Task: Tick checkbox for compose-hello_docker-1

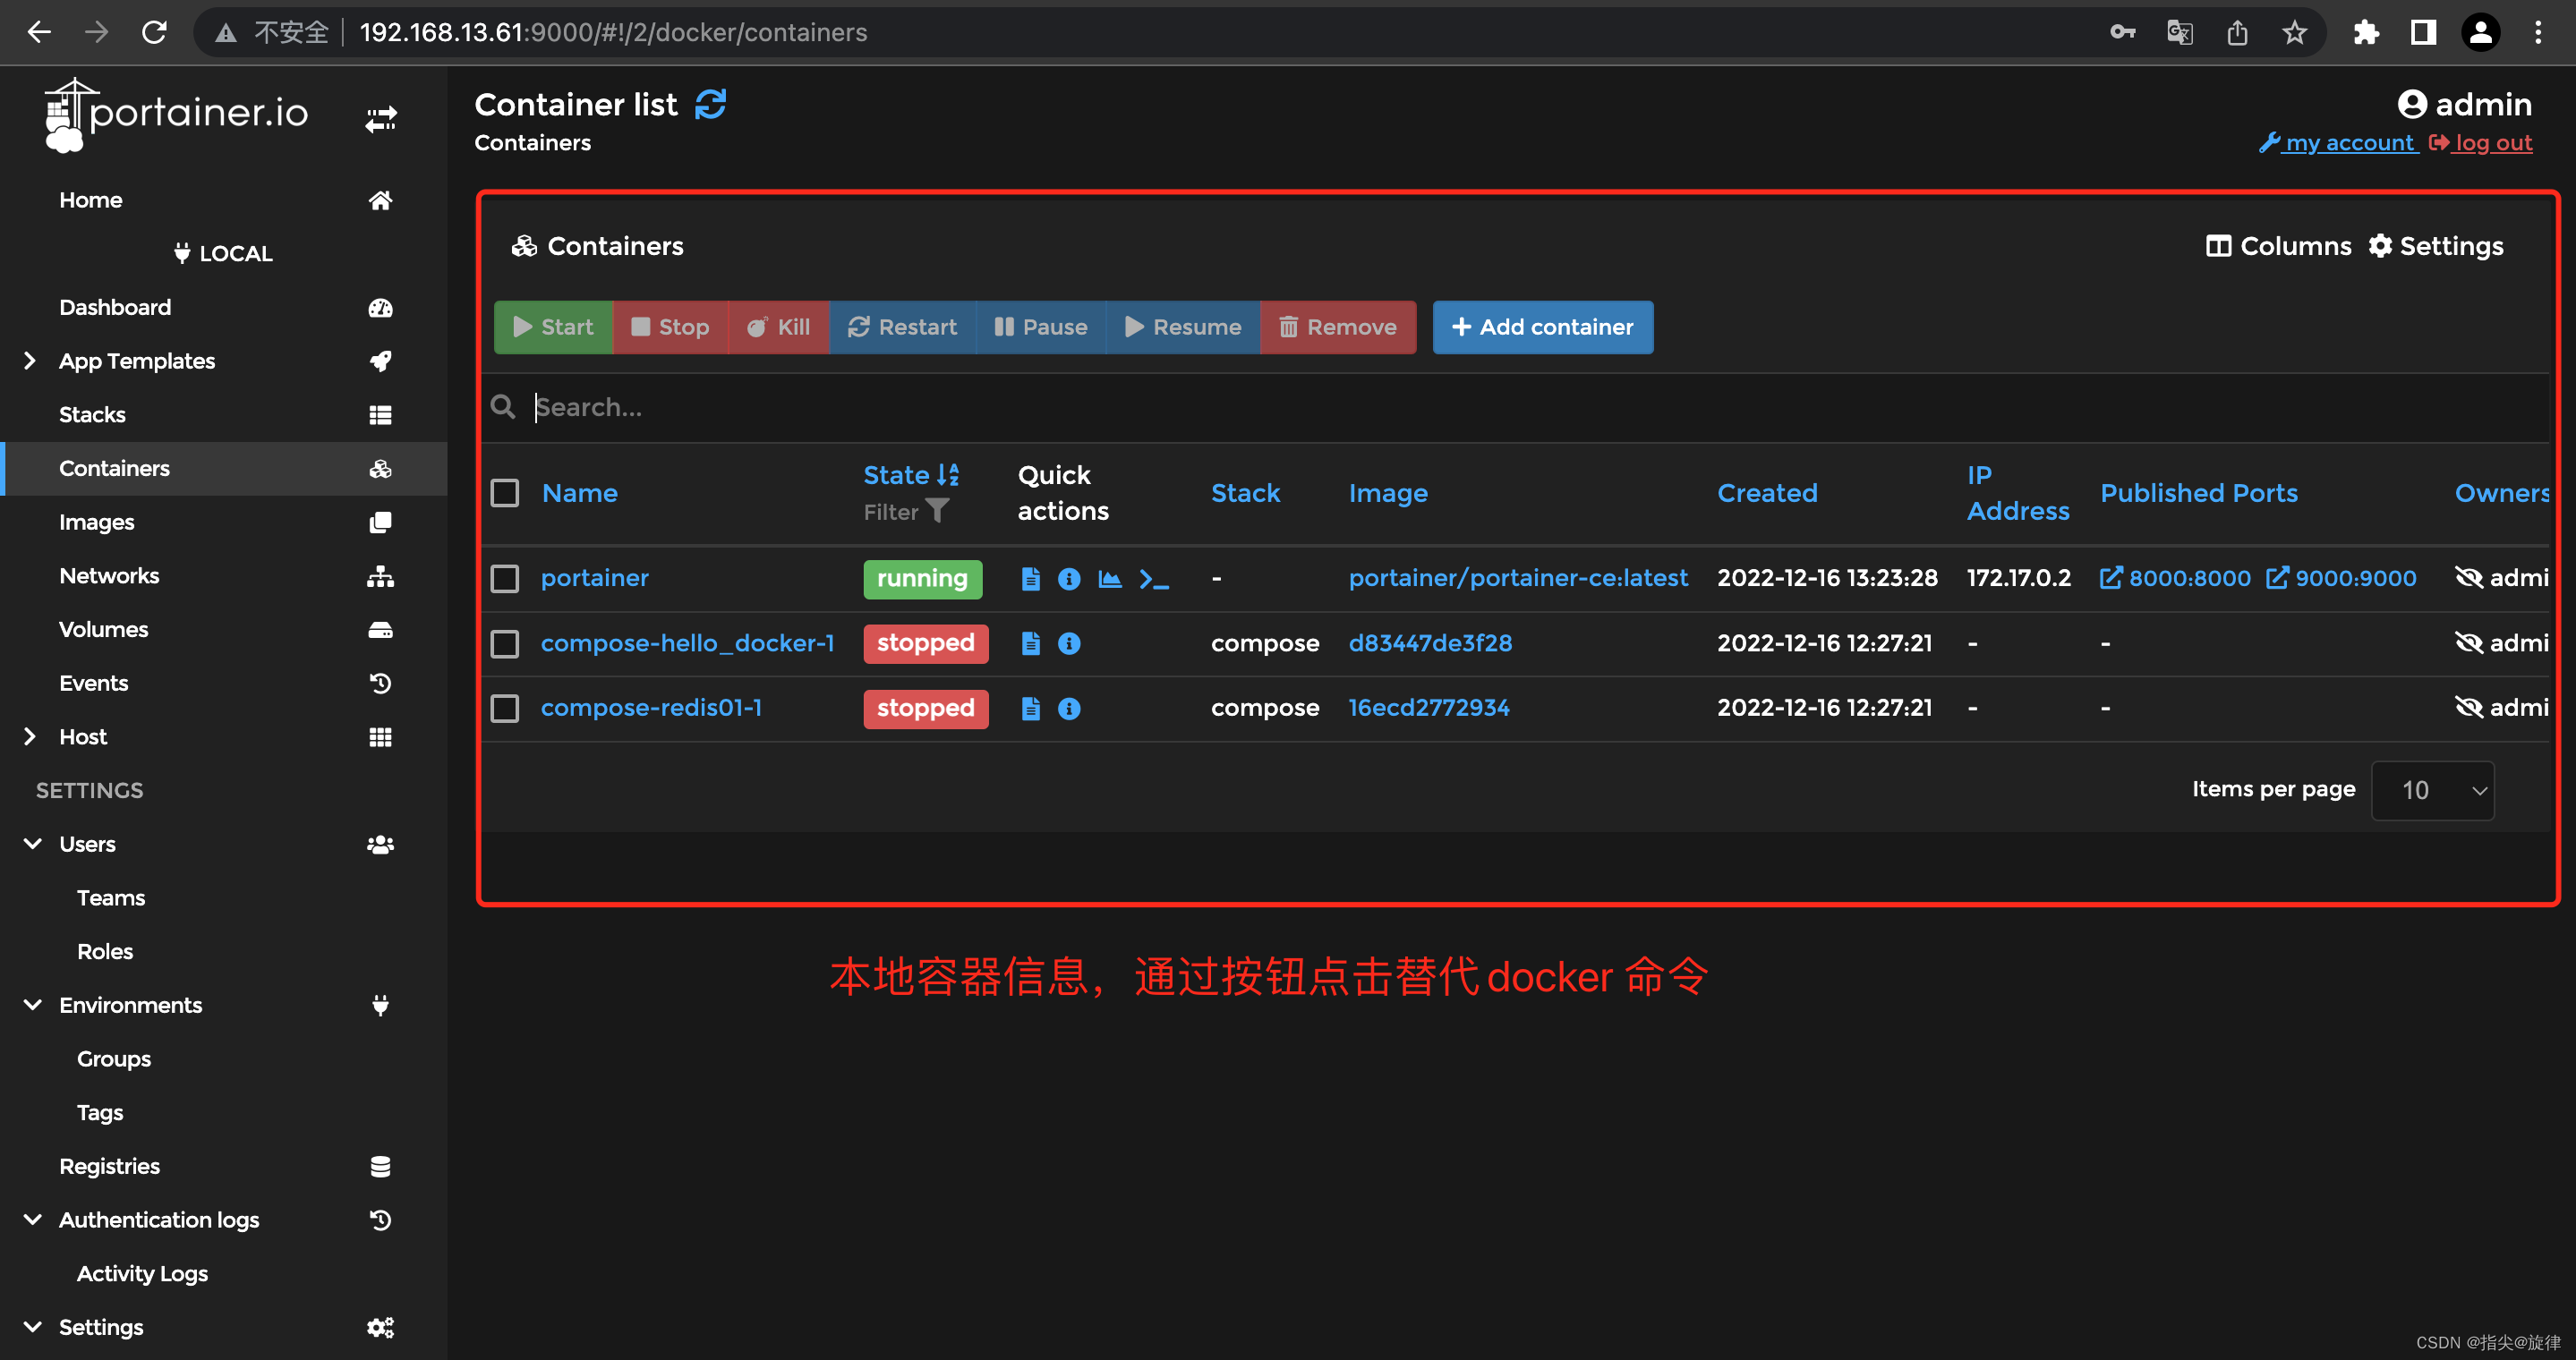Action: click(x=505, y=643)
